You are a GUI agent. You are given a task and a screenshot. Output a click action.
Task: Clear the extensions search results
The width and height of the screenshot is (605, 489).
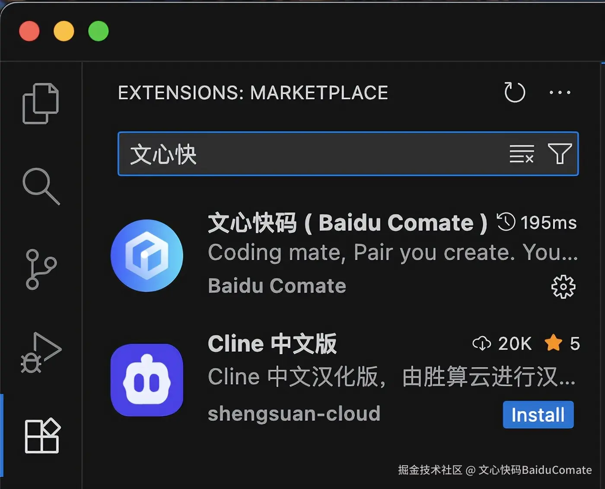click(522, 154)
